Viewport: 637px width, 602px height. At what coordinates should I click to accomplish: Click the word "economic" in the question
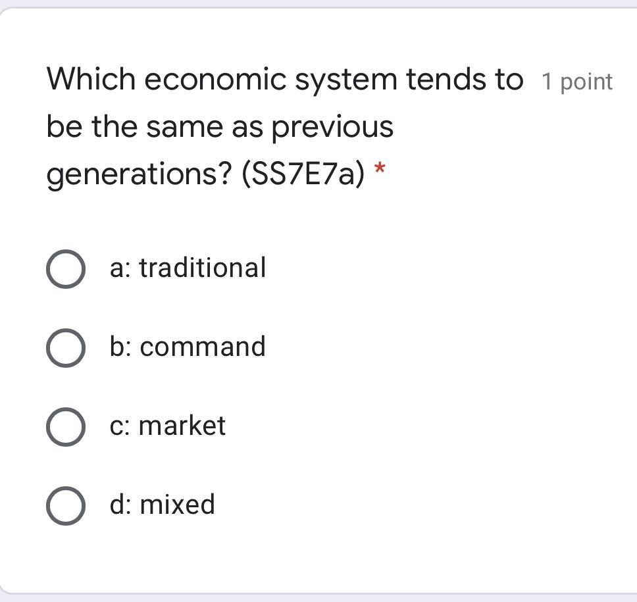(x=215, y=80)
